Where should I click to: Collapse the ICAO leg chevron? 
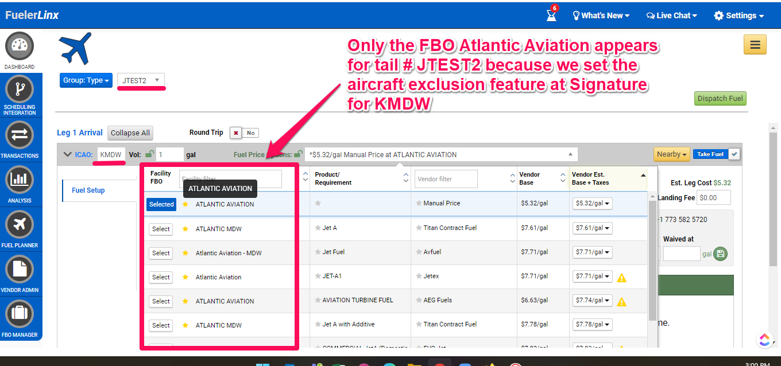[68, 154]
